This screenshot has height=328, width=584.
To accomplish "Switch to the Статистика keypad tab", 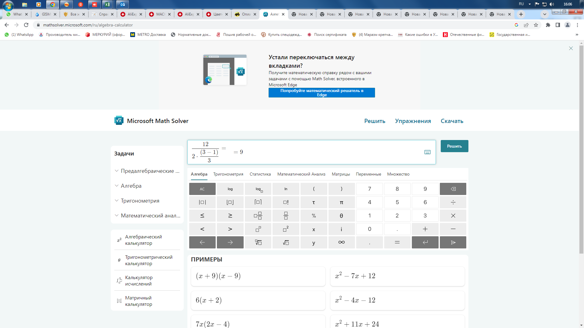I will [x=260, y=174].
